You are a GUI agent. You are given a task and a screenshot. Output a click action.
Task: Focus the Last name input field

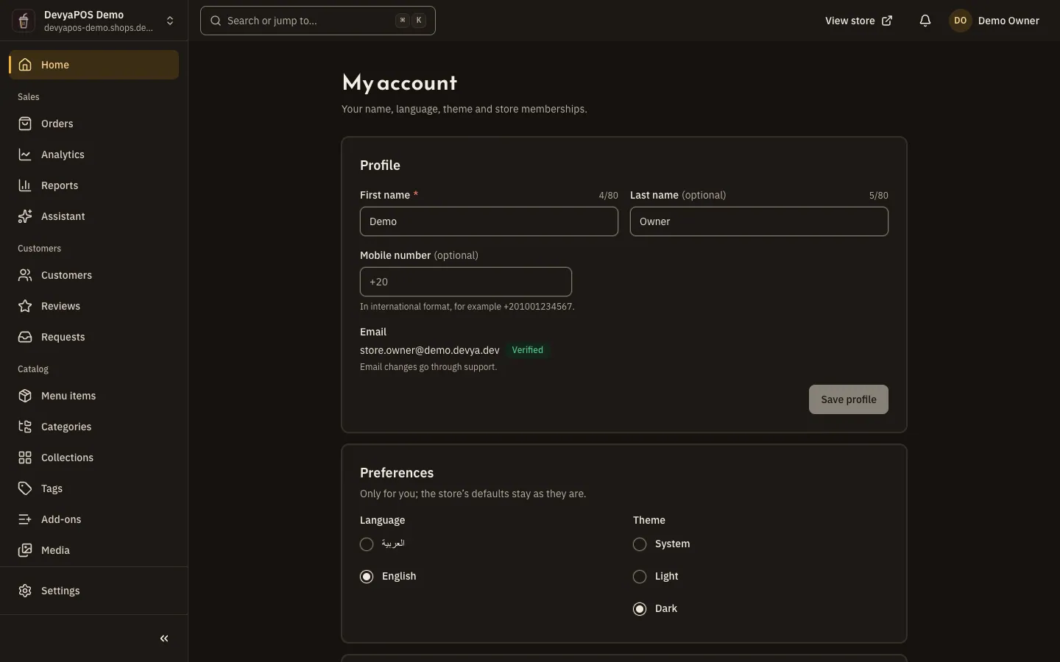pyautogui.click(x=759, y=221)
